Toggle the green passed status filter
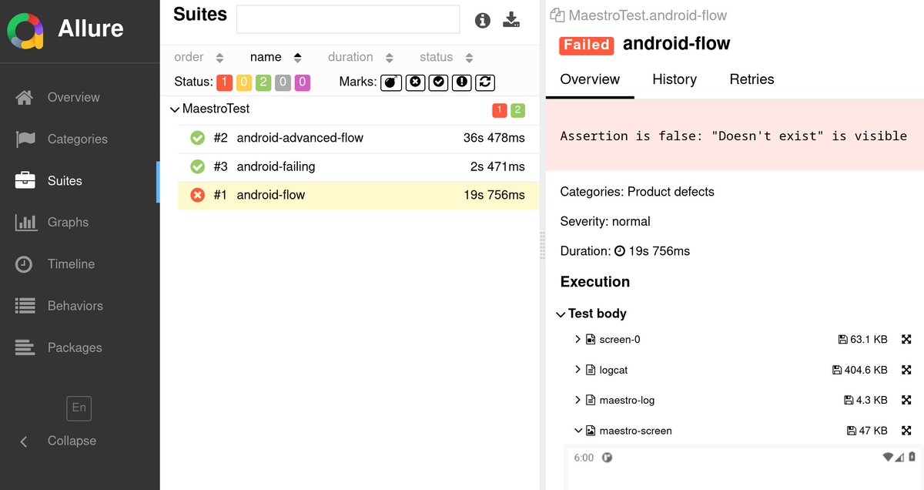Screen dimensions: 924x490 (x=263, y=82)
